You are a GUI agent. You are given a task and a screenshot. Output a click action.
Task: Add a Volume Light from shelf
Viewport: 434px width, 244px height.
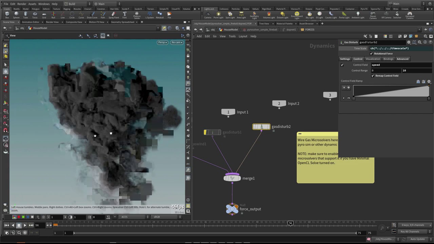click(269, 15)
